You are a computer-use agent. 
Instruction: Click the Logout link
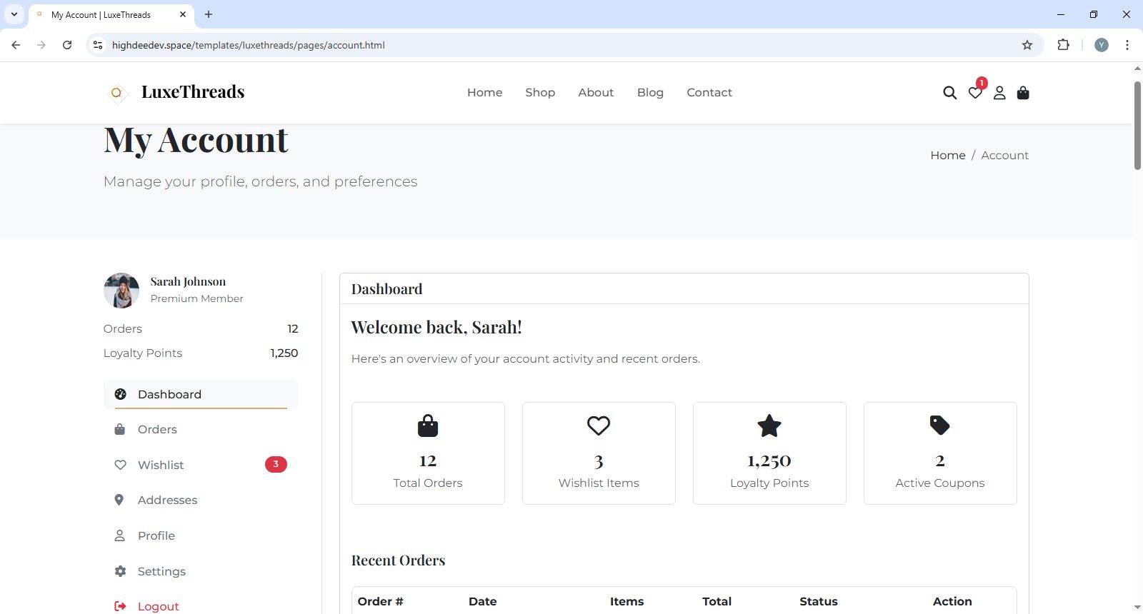(x=158, y=606)
